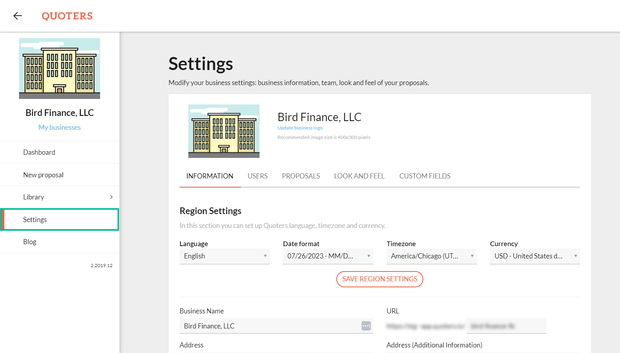Click the blurred URL input field

(506, 326)
